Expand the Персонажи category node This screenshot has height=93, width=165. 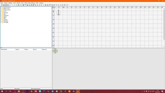(1, 16)
